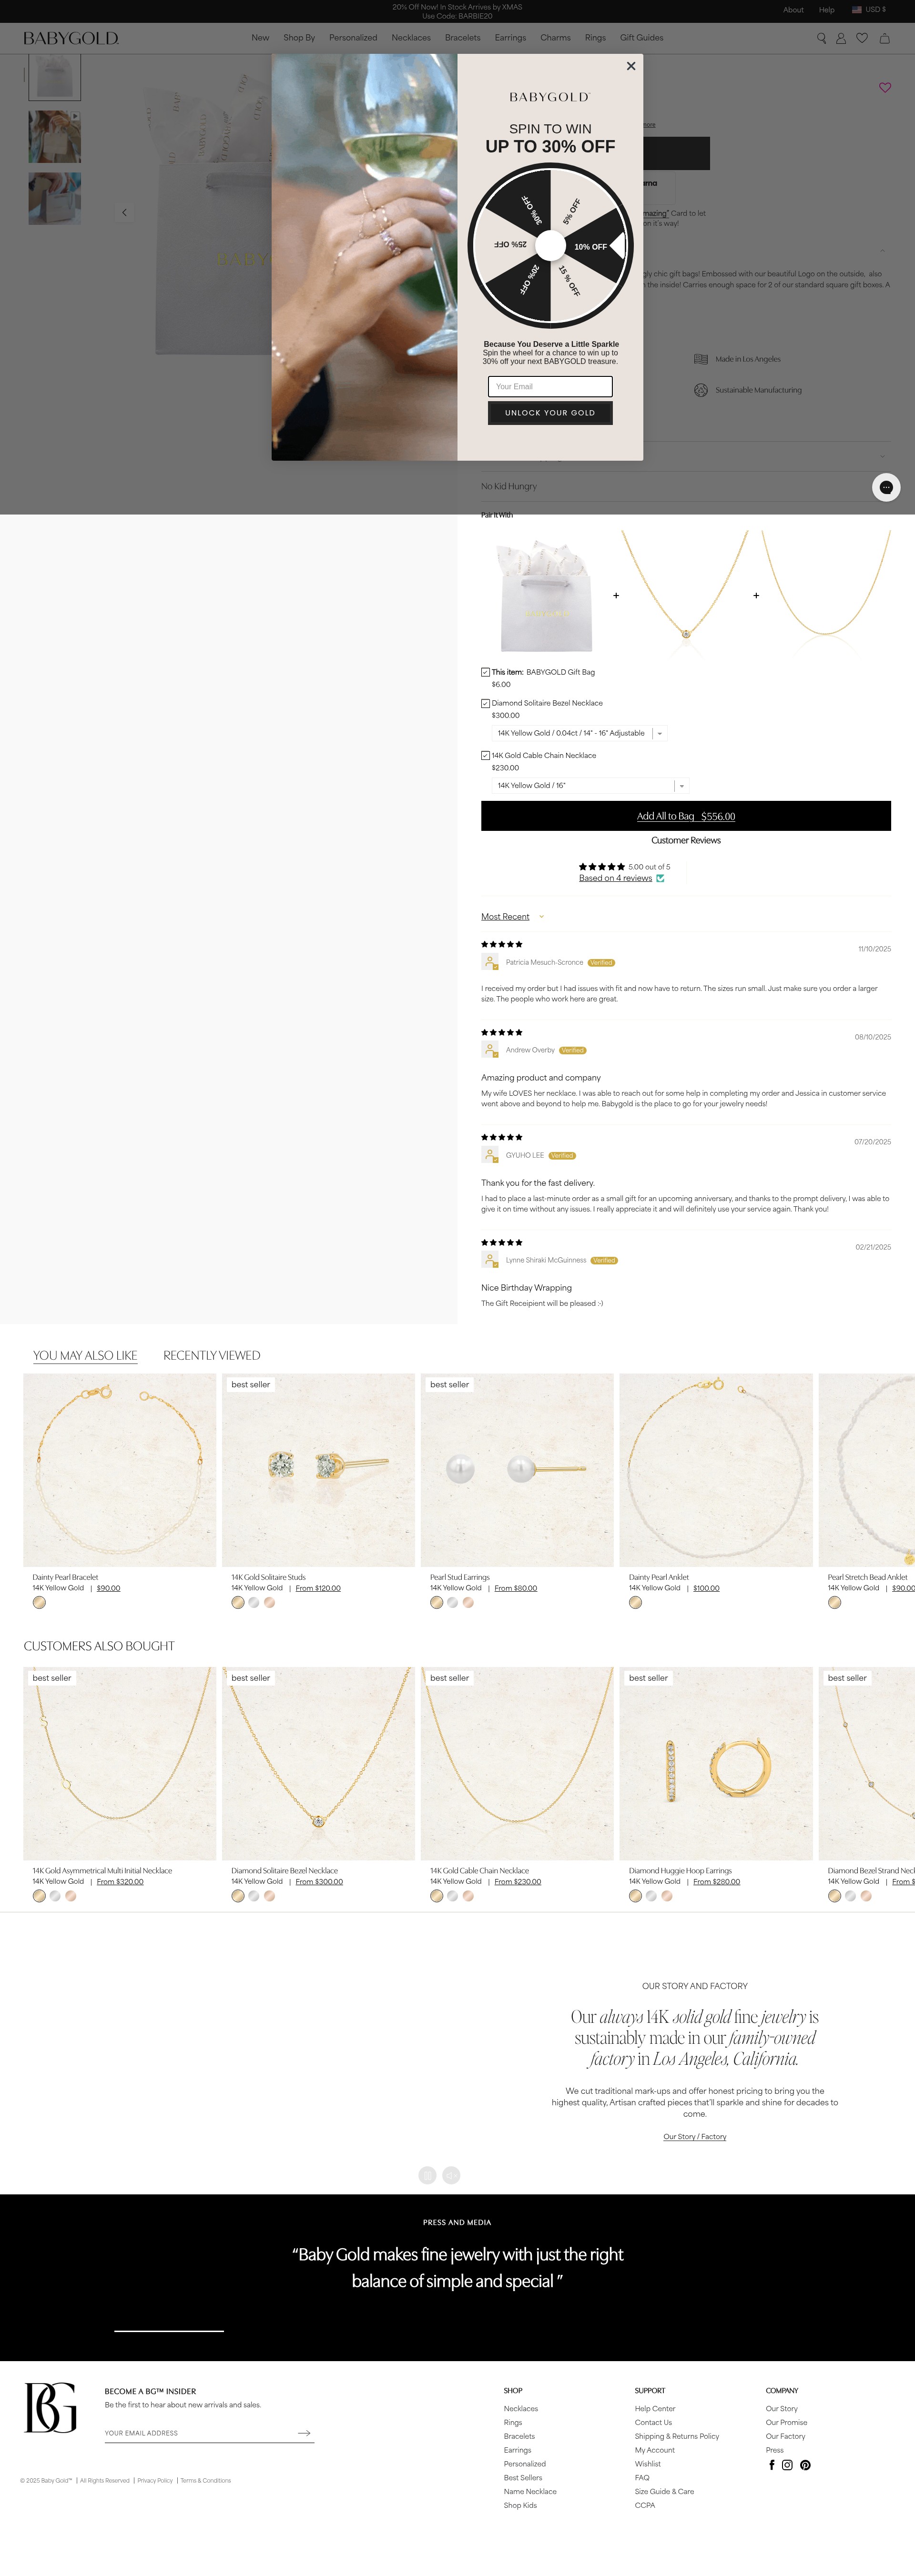The width and height of the screenshot is (915, 2576).
Task: Open the Dainty Pearl Anklet product image
Action: coord(716,1470)
